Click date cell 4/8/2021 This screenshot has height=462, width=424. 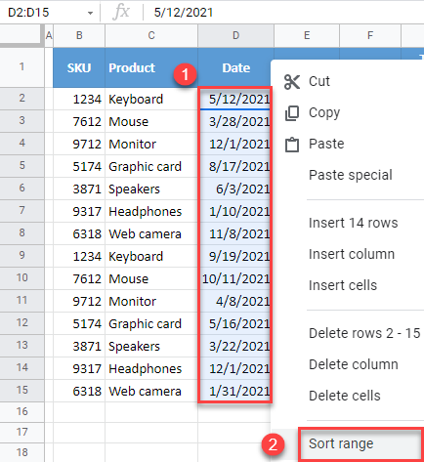(235, 301)
